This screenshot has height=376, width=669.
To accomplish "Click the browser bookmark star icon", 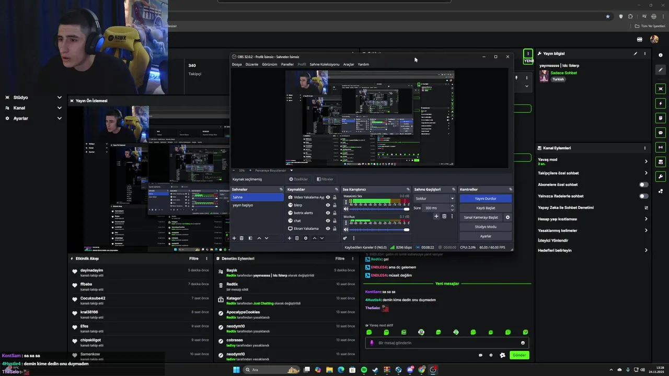I will 607,16.
